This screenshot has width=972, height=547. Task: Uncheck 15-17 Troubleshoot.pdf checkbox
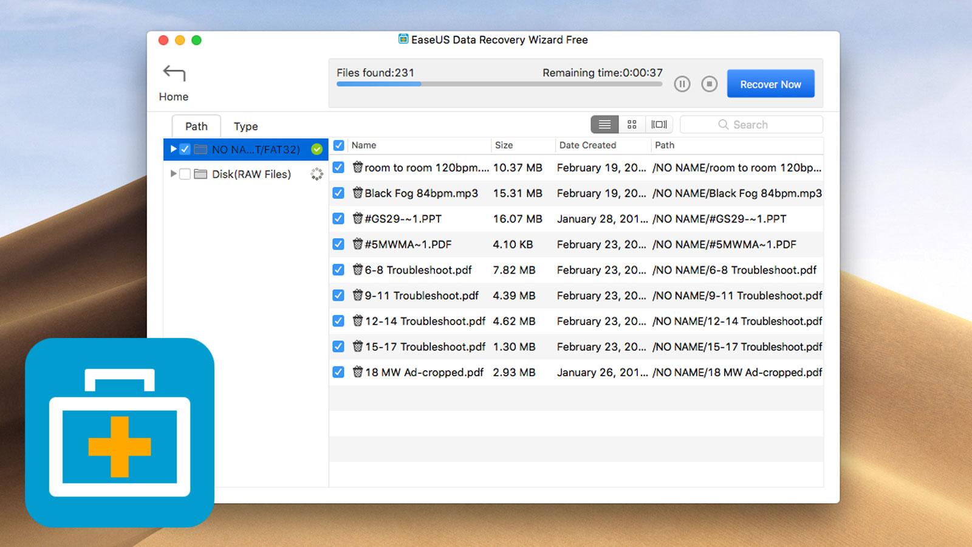(x=339, y=346)
